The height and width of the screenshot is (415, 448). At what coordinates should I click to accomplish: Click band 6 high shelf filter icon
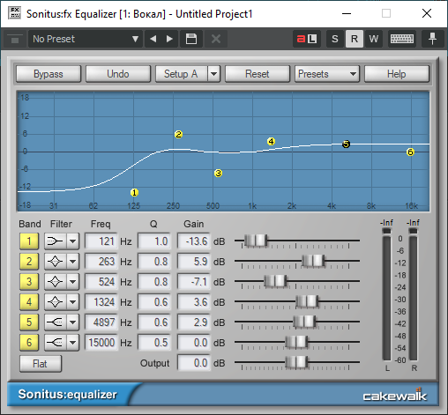pyautogui.click(x=56, y=343)
